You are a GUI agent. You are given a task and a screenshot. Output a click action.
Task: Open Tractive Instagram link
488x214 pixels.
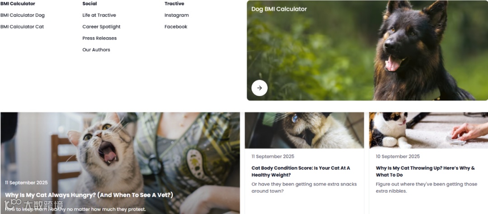pos(177,15)
